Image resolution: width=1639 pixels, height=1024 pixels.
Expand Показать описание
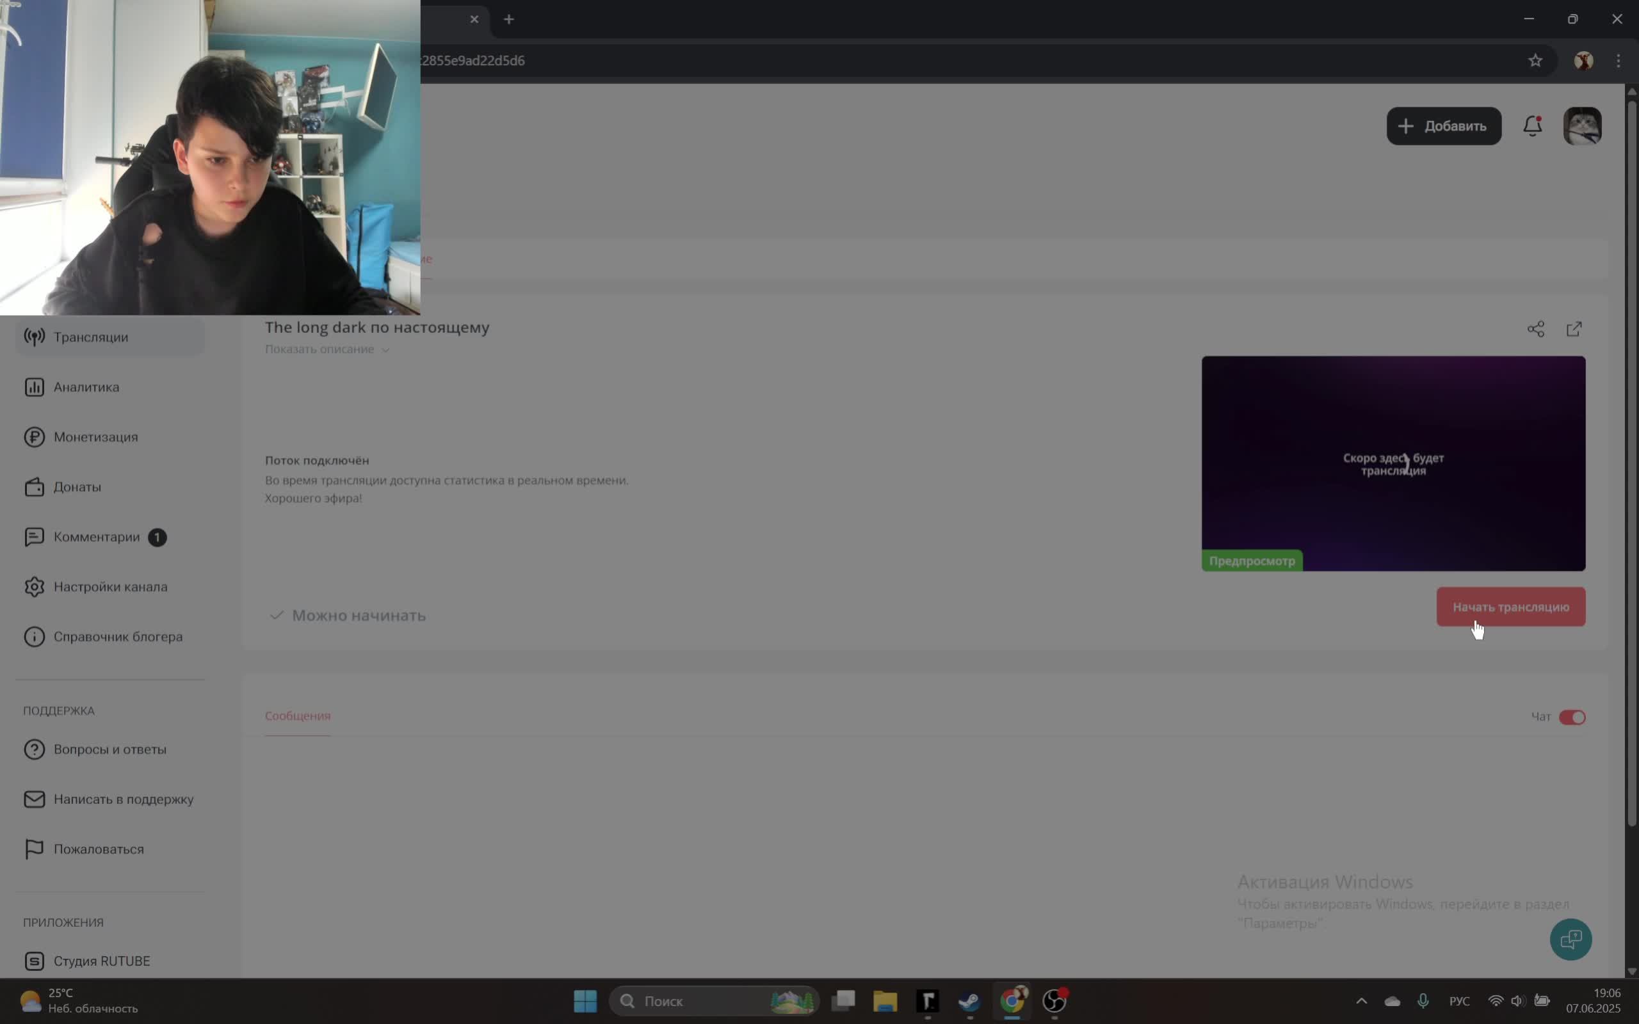[327, 349]
